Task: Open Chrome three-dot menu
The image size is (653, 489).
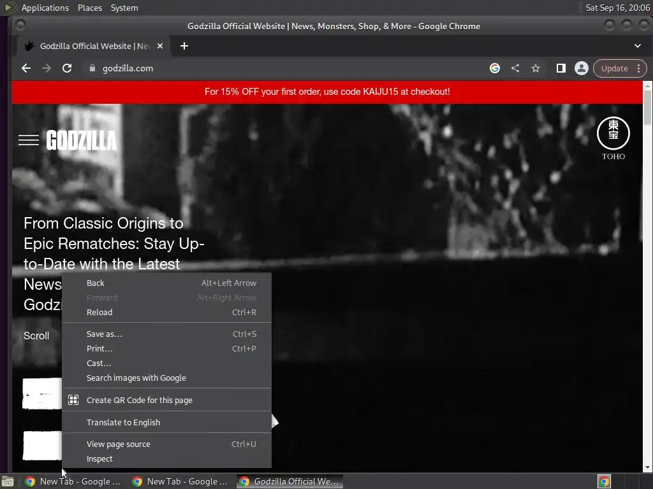Action: (x=639, y=68)
